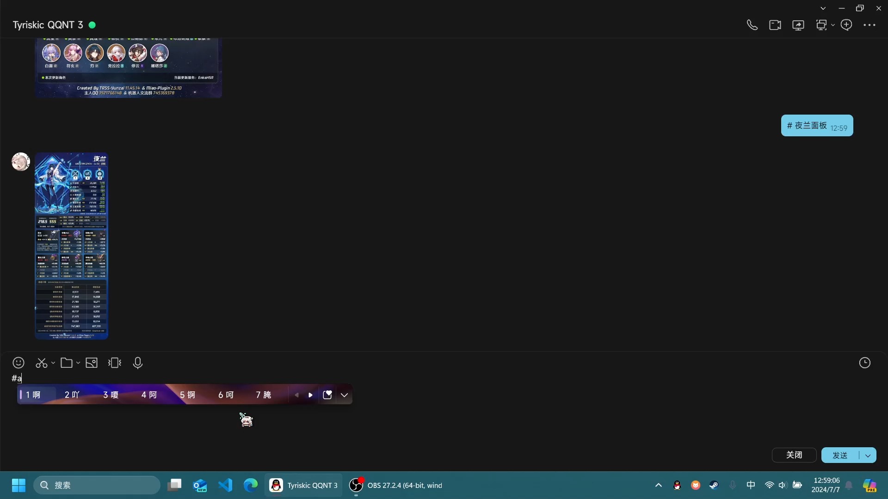Start a voice call
Screen dimensions: 888x499
pyautogui.click(x=752, y=25)
